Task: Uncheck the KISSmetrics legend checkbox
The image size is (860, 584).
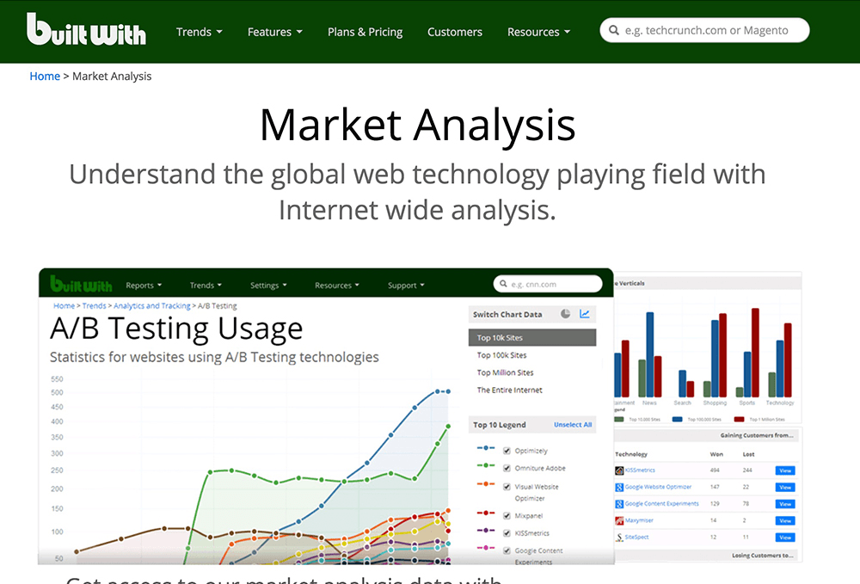Action: point(507,533)
